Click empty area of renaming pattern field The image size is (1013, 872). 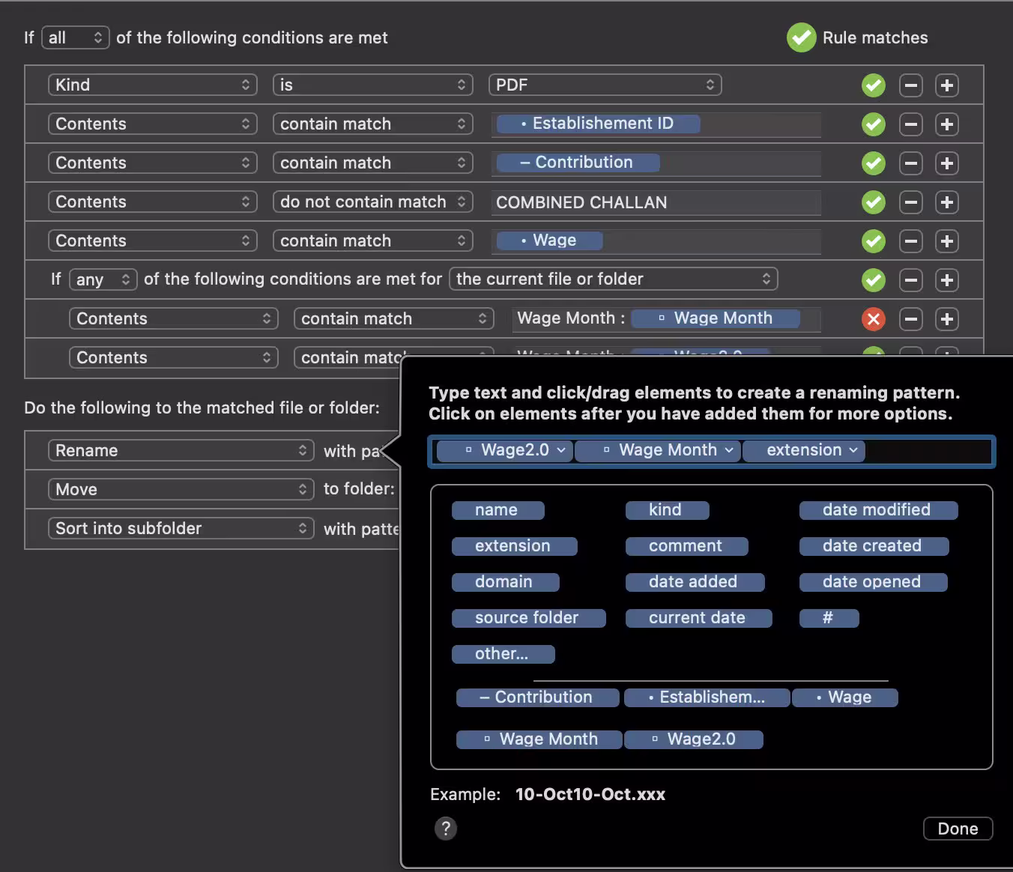[928, 451]
